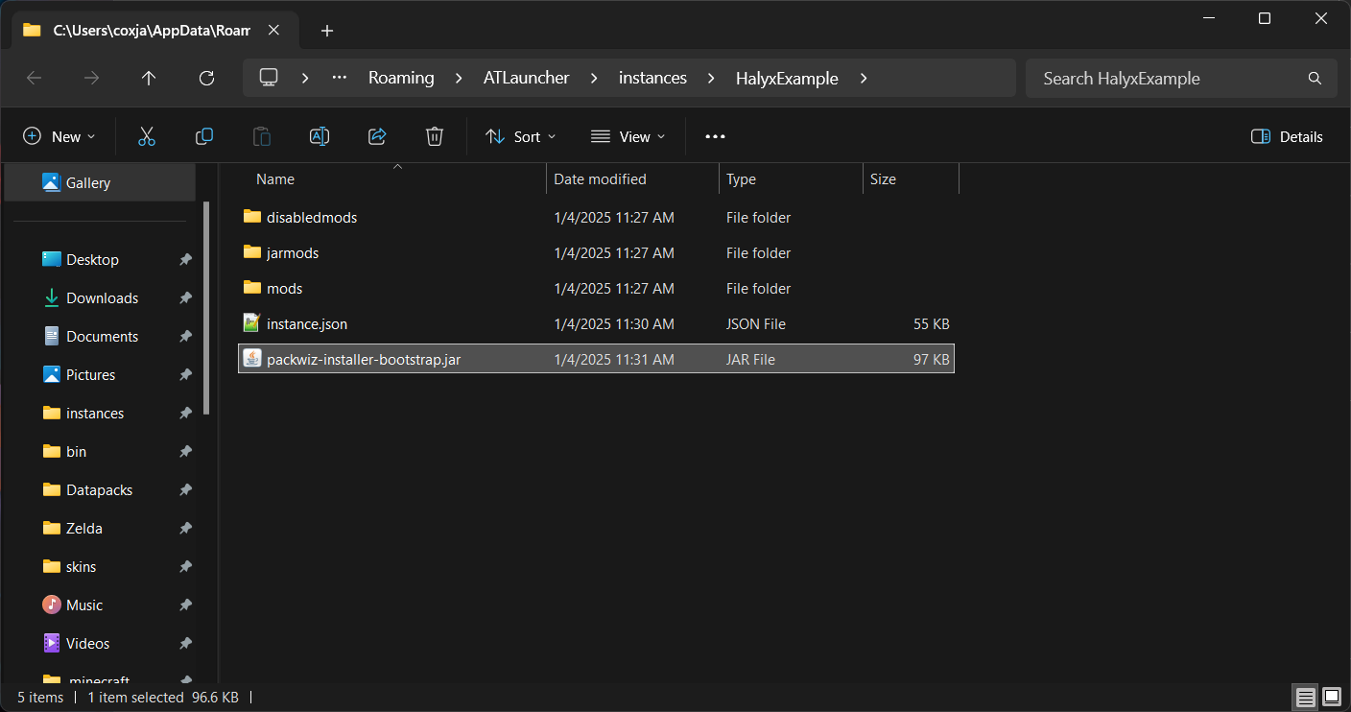Open Downloads in the sidebar

[x=102, y=298]
